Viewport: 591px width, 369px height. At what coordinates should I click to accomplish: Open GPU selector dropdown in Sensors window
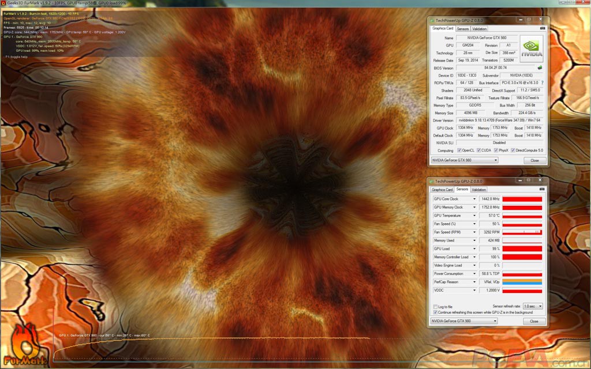pos(464,321)
